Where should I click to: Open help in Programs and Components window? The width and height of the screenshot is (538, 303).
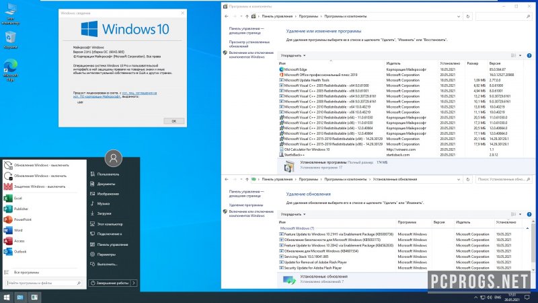(x=529, y=55)
